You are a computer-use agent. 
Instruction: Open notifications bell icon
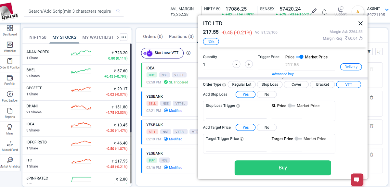click(324, 12)
